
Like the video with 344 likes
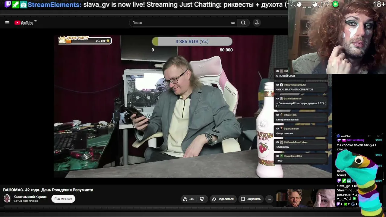point(188,199)
